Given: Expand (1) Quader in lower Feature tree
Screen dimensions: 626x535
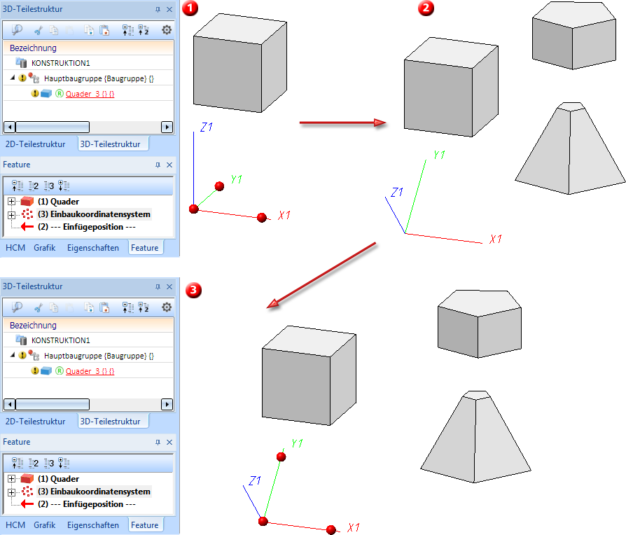Looking at the screenshot, I should (x=11, y=479).
